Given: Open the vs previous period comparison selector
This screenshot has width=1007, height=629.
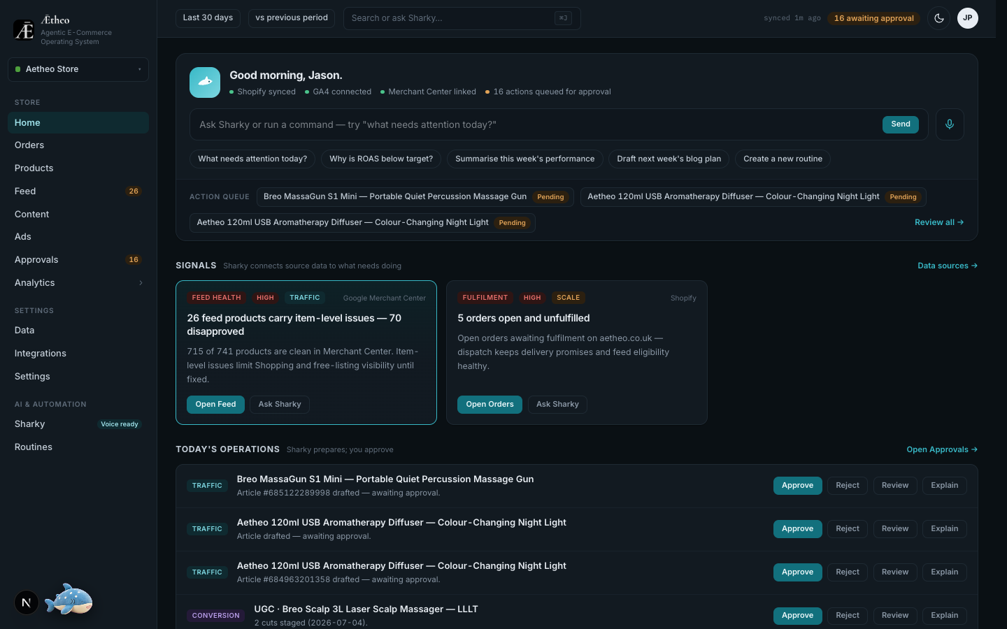Looking at the screenshot, I should pyautogui.click(x=292, y=18).
